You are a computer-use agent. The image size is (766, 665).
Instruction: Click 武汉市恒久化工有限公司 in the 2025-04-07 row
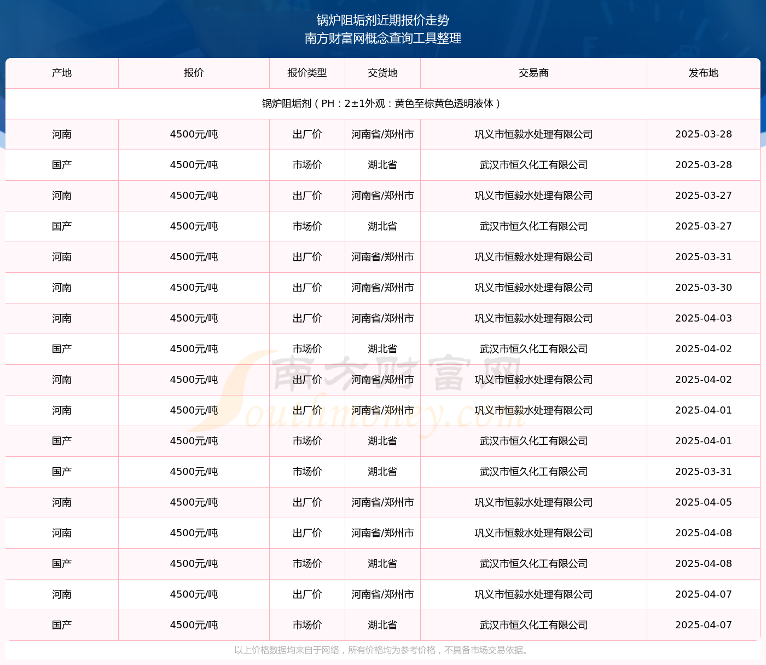pyautogui.click(x=533, y=625)
